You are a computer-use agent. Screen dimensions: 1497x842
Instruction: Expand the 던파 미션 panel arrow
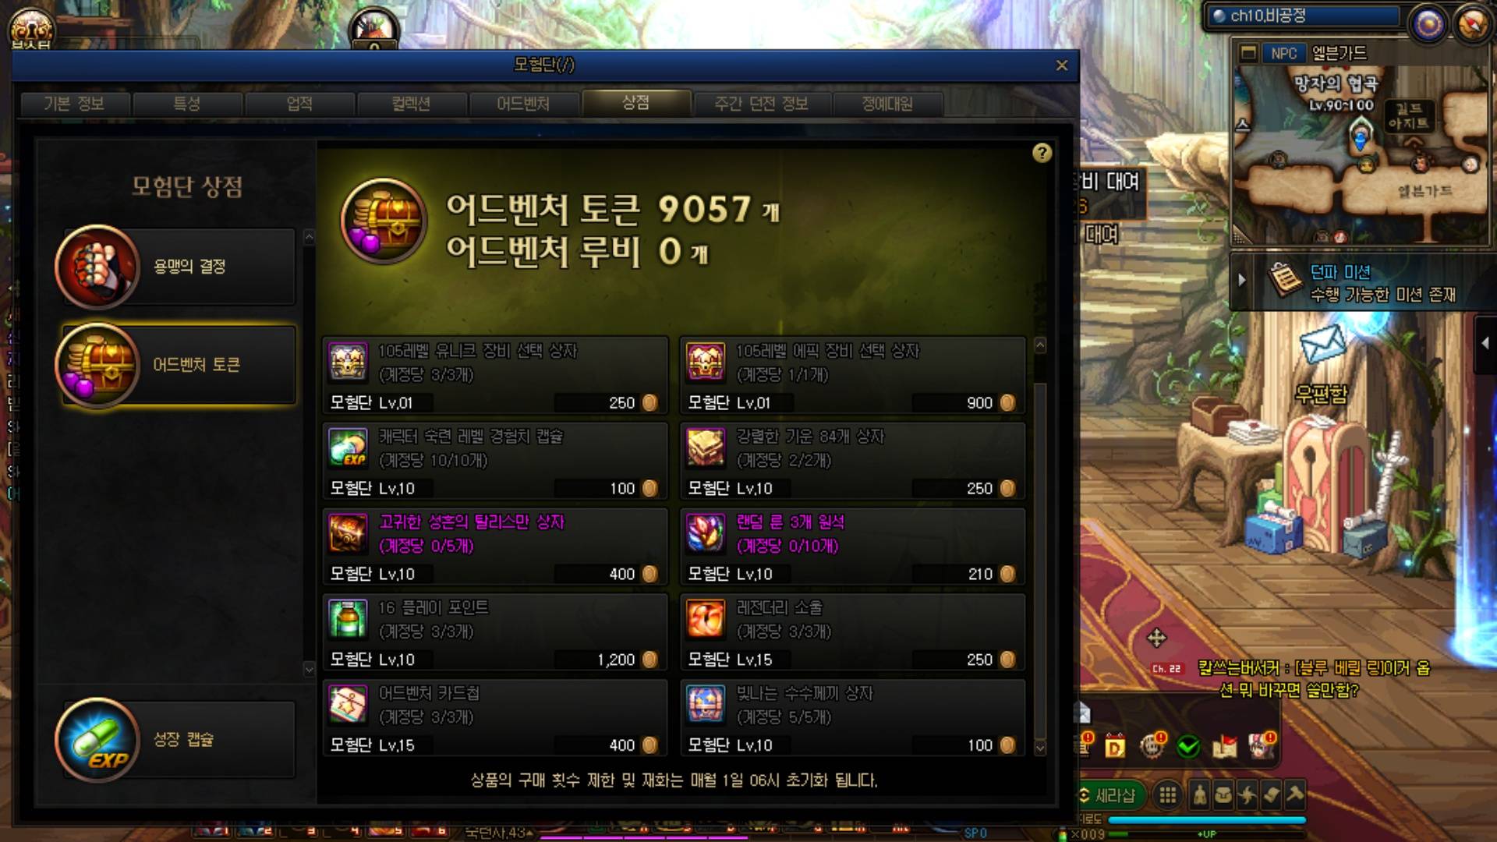coord(1242,280)
